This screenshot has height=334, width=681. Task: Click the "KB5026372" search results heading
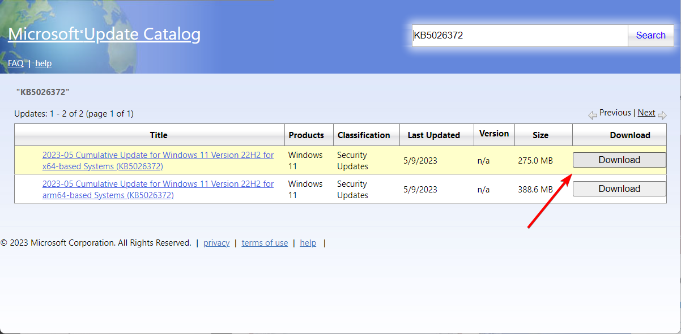tap(43, 92)
